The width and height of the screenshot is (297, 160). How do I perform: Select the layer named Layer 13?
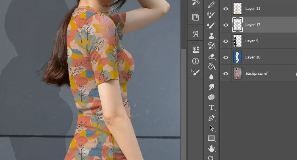click(253, 25)
